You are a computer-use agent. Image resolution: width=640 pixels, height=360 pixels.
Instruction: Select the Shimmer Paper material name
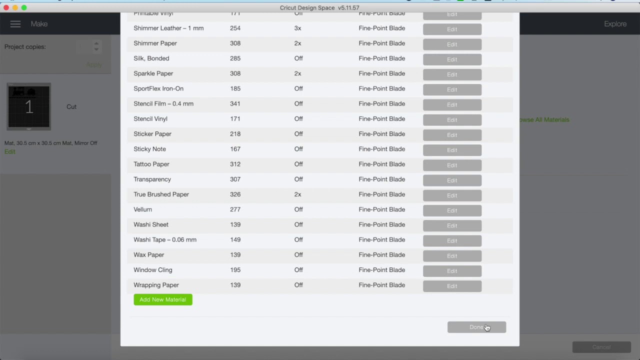tap(155, 43)
